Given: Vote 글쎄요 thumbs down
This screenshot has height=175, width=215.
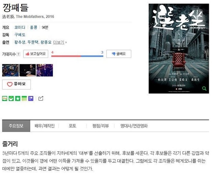Looking at the screenshot, I should 119,54.
